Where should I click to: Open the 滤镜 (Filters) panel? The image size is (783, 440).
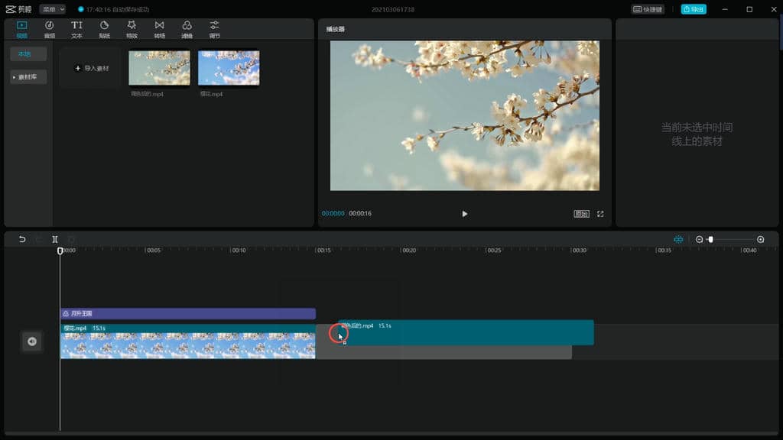coord(187,29)
